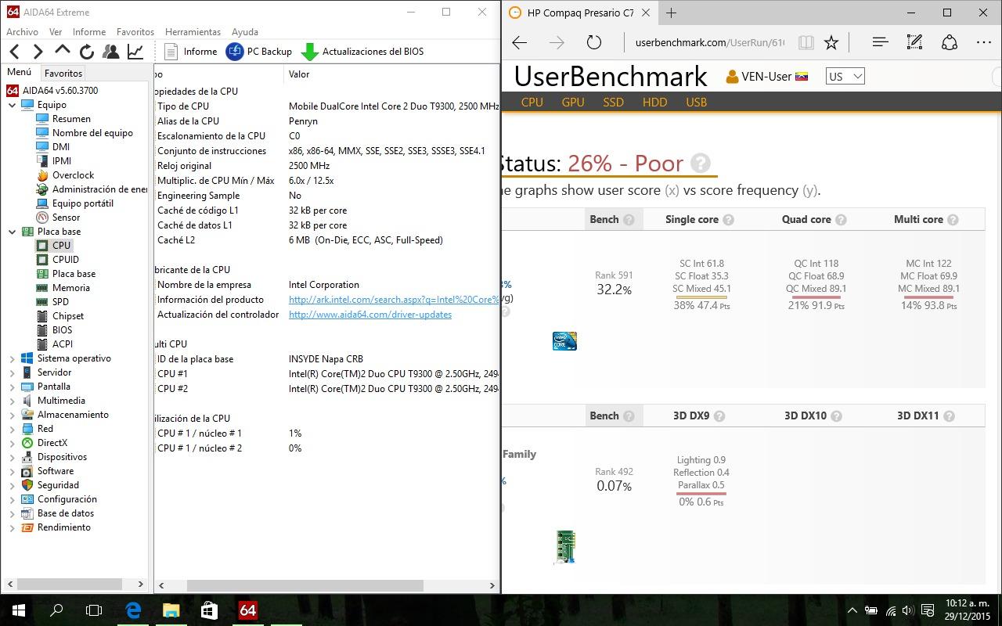1002x626 pixels.
Task: Open the Ver menu
Action: (56, 32)
